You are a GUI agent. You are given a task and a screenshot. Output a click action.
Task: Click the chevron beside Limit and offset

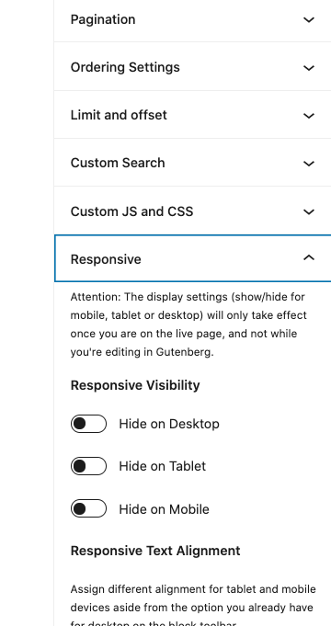(x=309, y=116)
